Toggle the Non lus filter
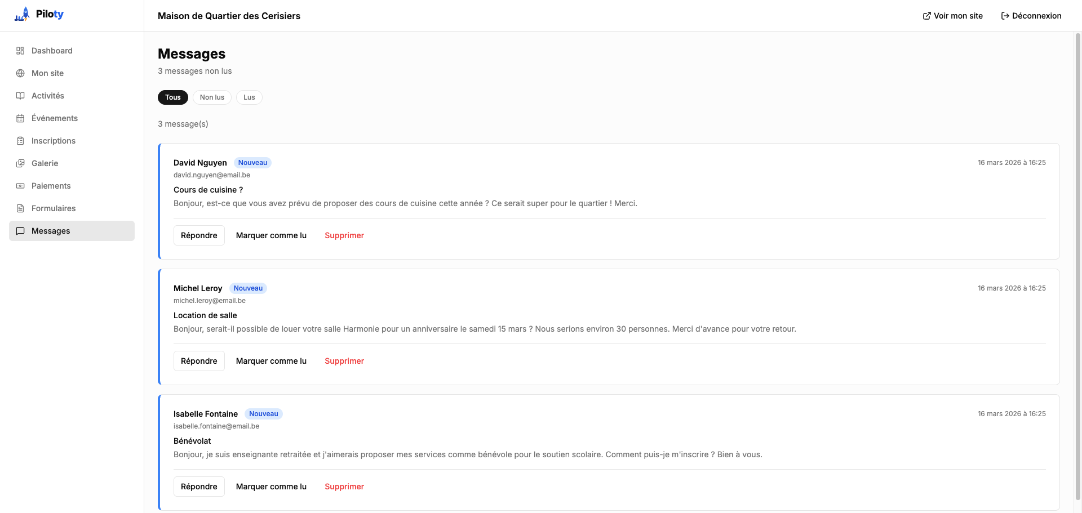Screen dimensions: 1082x513 [x=212, y=97]
